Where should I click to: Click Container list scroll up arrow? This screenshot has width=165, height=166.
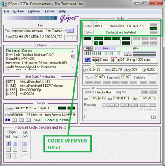coord(72,51)
